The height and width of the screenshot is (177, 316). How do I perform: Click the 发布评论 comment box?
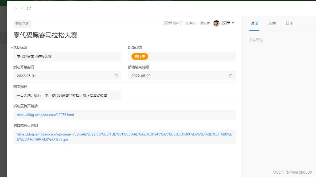(256, 40)
